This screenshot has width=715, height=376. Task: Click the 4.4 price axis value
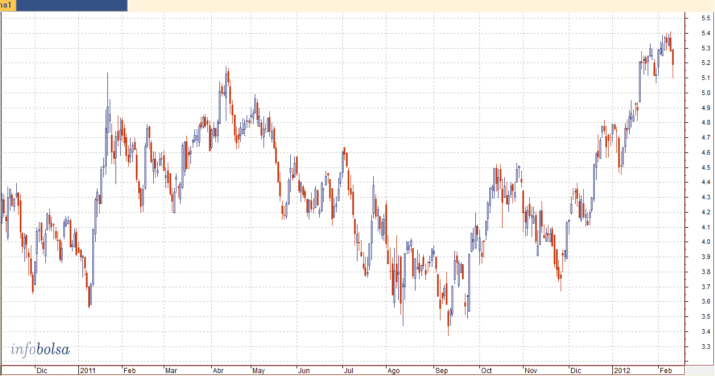click(706, 182)
